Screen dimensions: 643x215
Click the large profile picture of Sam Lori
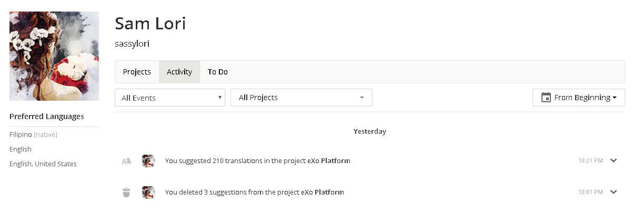54,56
